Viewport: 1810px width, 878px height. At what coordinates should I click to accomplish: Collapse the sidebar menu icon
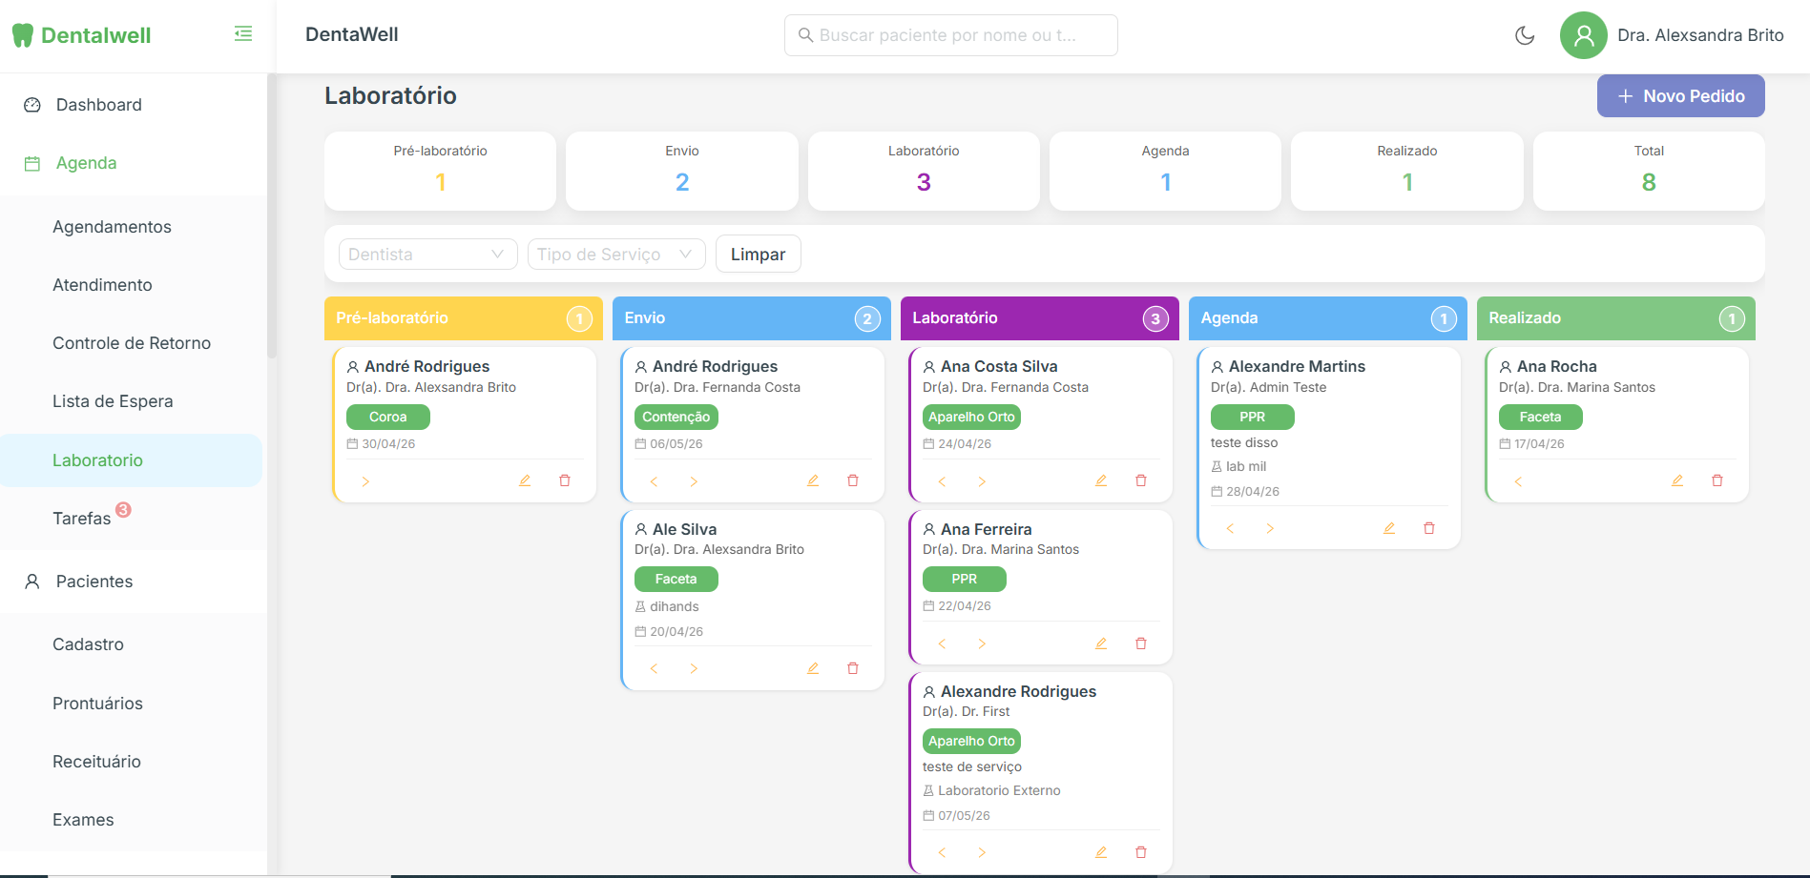[243, 34]
